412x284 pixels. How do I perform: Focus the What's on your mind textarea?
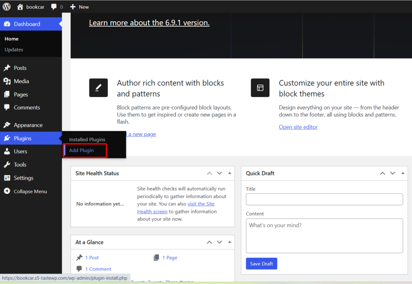coord(324,236)
